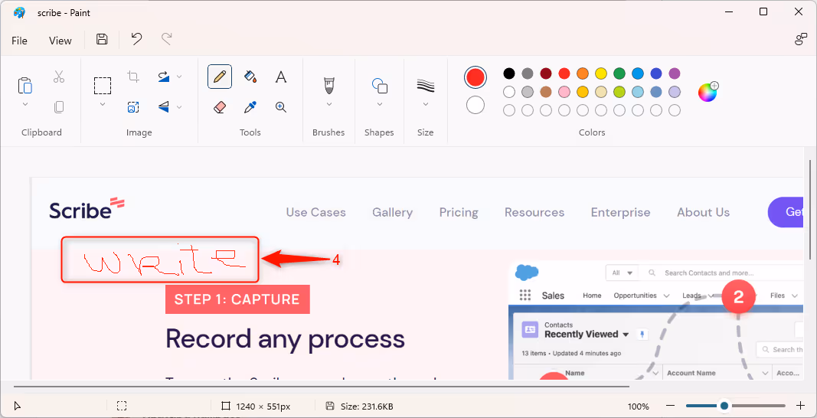Select the Eraser tool
This screenshot has height=418, width=817.
point(219,107)
